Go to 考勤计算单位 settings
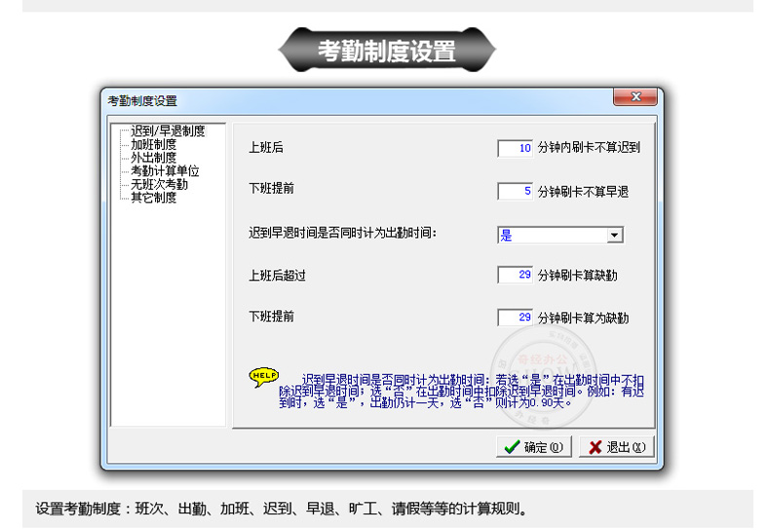Image resolution: width=770 pixels, height=531 pixels. click(x=164, y=171)
